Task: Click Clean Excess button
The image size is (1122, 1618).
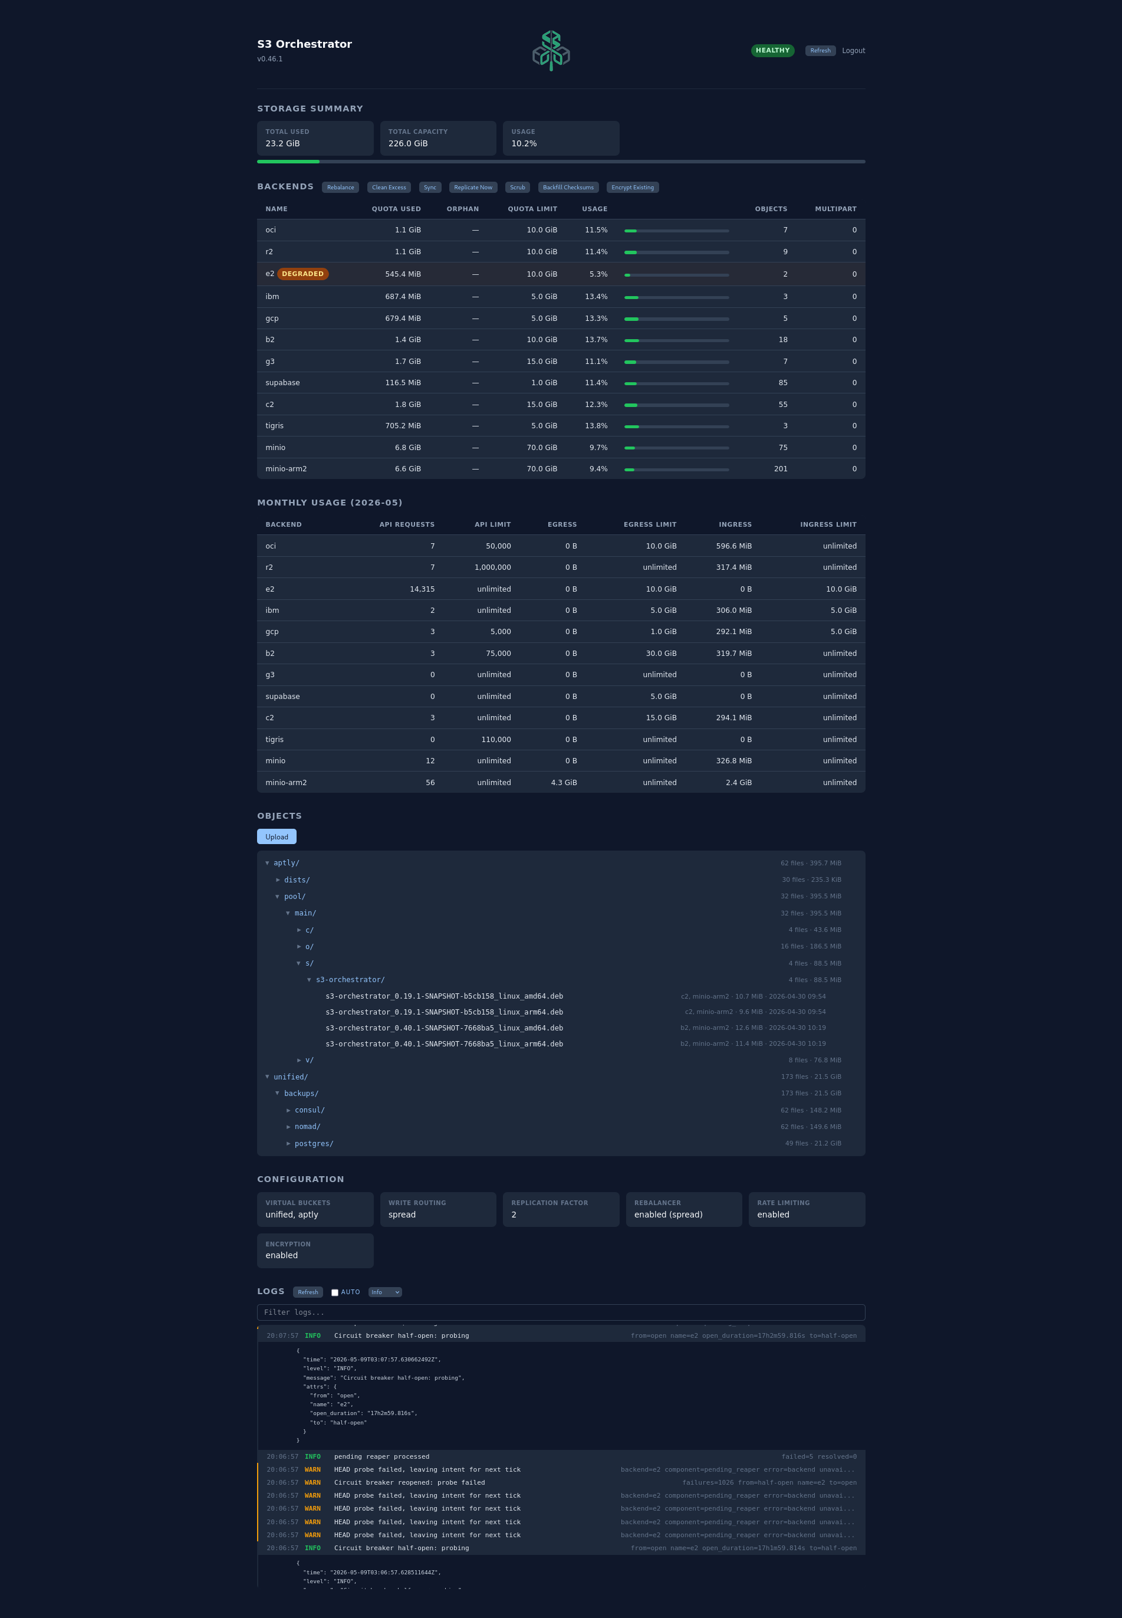Action: 389,187
